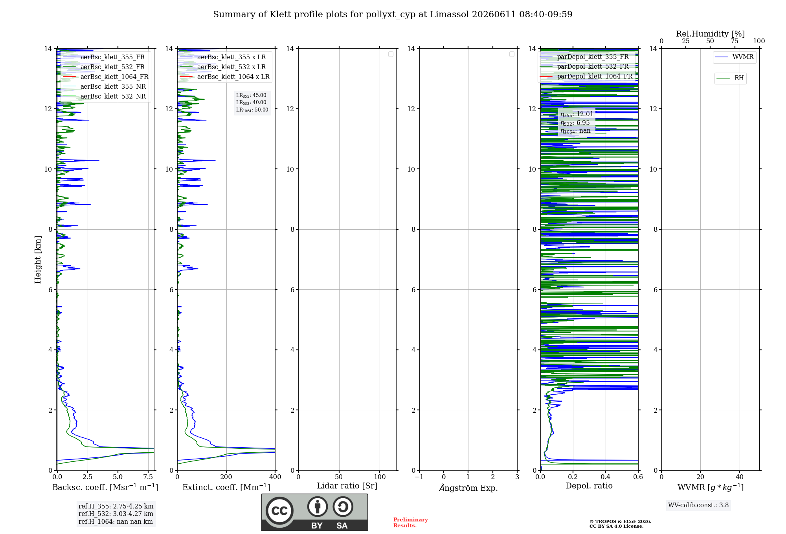Screen dimensions: 786x534
Task: Click the η1064: nan annotation
Action: point(575,131)
